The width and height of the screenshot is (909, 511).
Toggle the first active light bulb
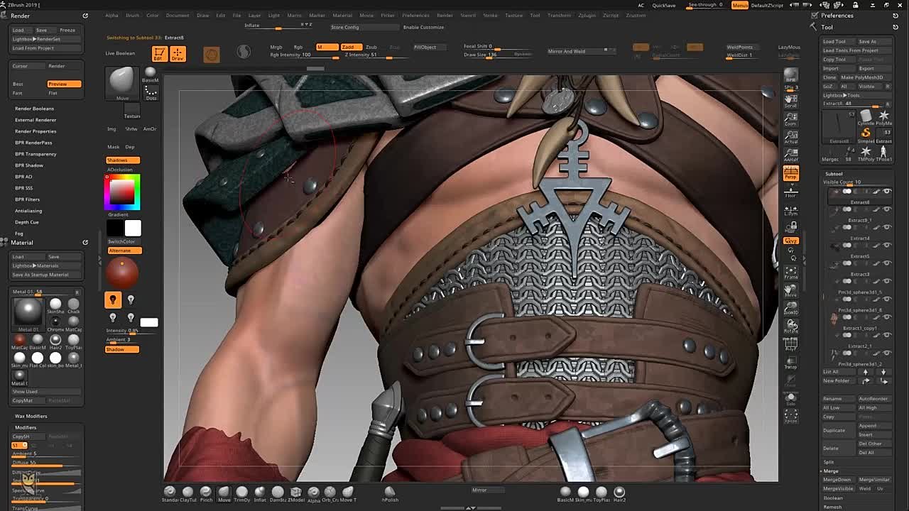(x=113, y=300)
